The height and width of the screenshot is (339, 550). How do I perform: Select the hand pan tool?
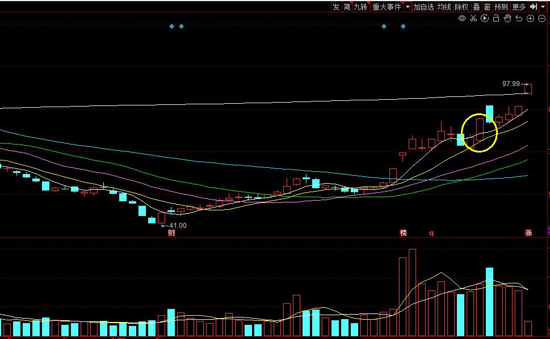coord(507,18)
